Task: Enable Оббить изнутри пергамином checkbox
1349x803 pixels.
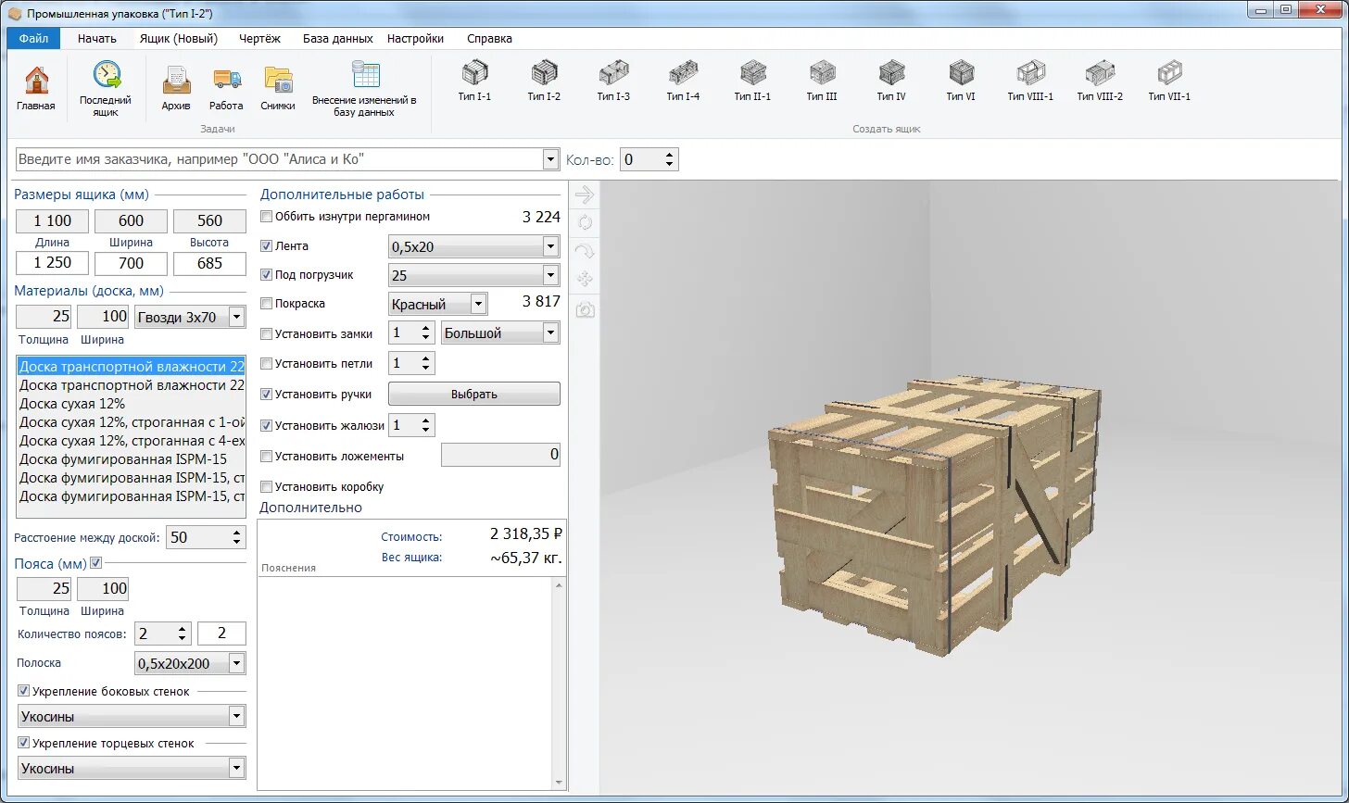Action: point(267,217)
